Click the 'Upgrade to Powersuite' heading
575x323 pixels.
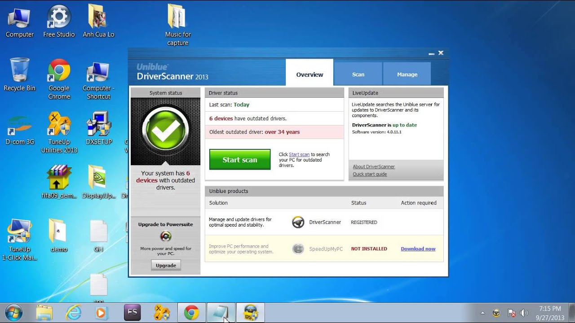tap(166, 224)
